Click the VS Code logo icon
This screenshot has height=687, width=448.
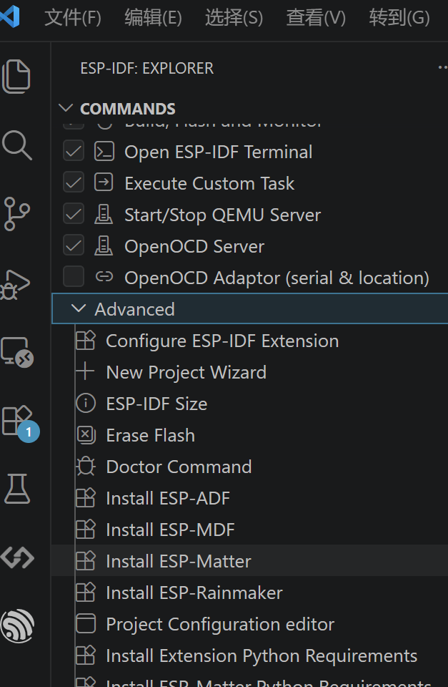coord(9,17)
